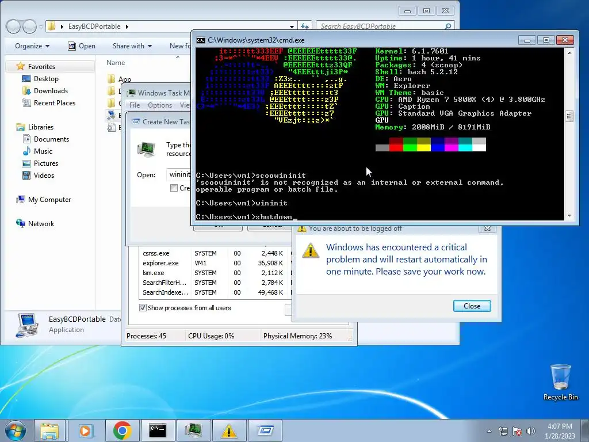Image resolution: width=589 pixels, height=442 pixels.
Task: Open File Explorer from the taskbar
Action: tap(49, 430)
